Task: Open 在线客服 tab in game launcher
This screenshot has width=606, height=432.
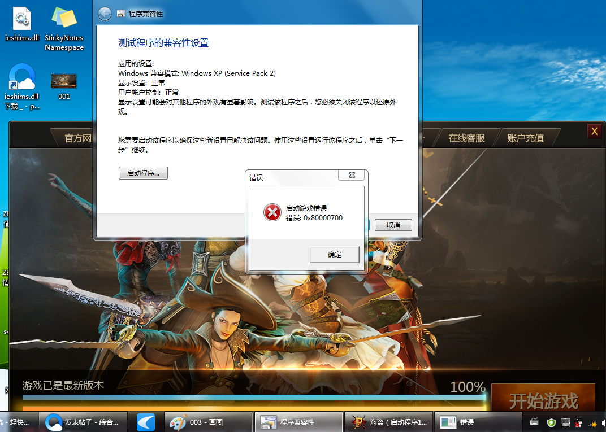Action: click(466, 138)
